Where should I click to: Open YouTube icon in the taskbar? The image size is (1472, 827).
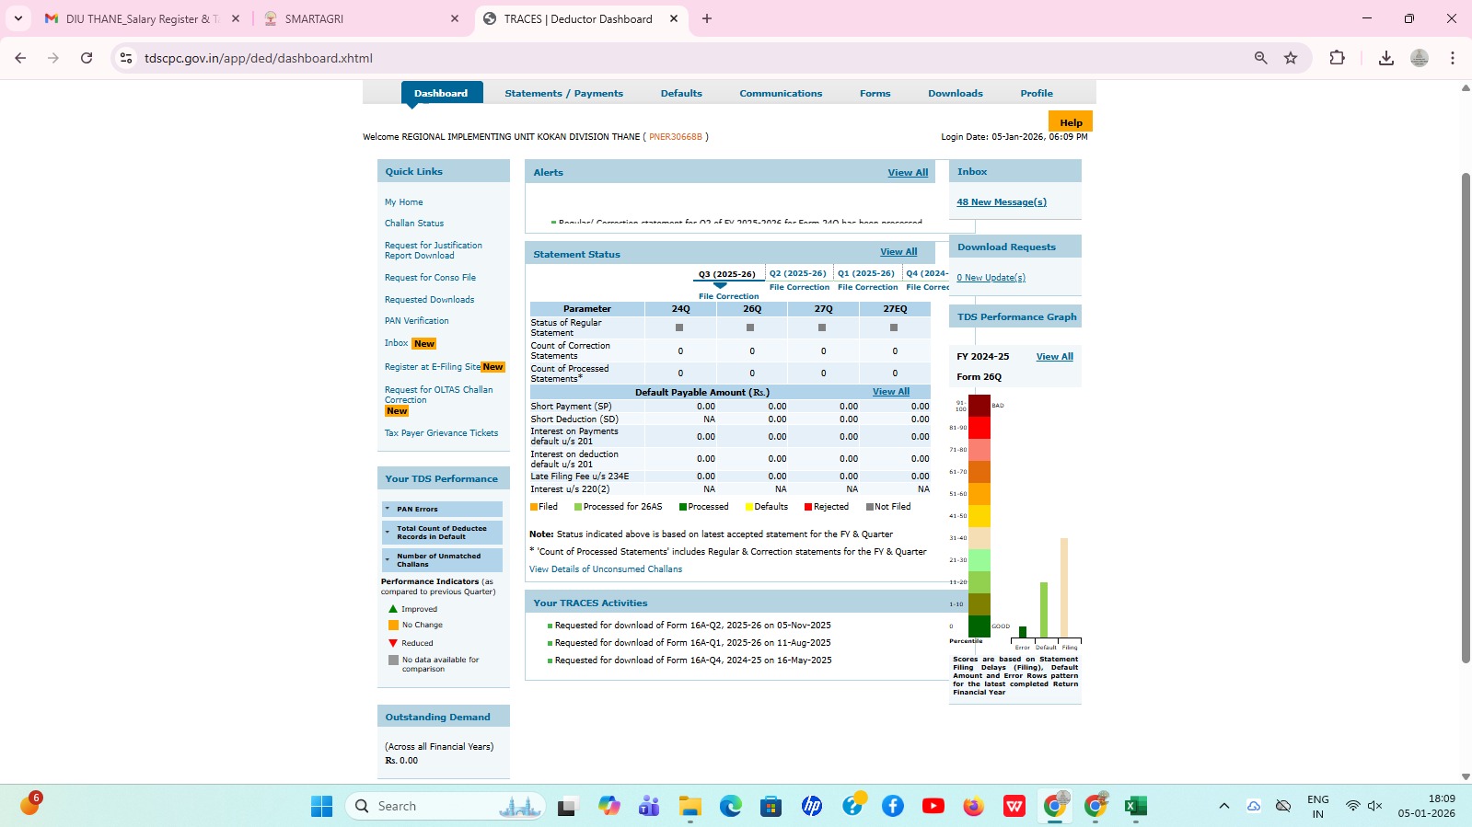933,806
